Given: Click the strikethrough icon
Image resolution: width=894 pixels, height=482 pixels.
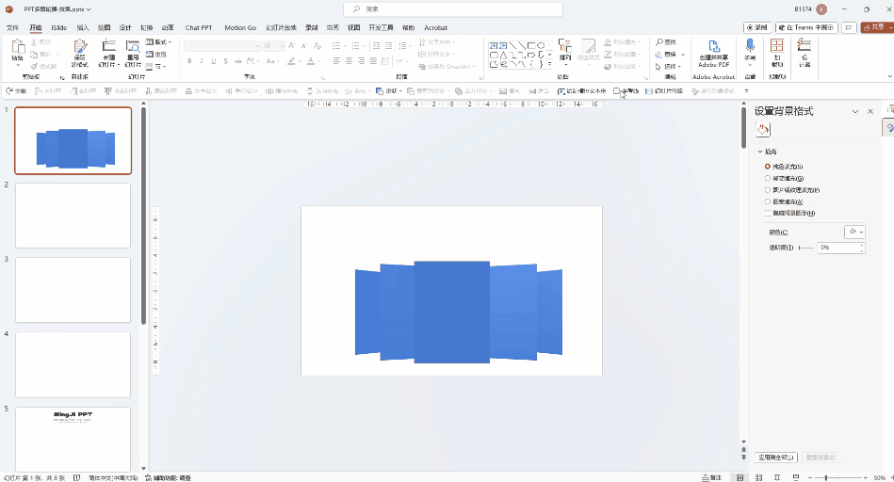Looking at the screenshot, I should [237, 61].
